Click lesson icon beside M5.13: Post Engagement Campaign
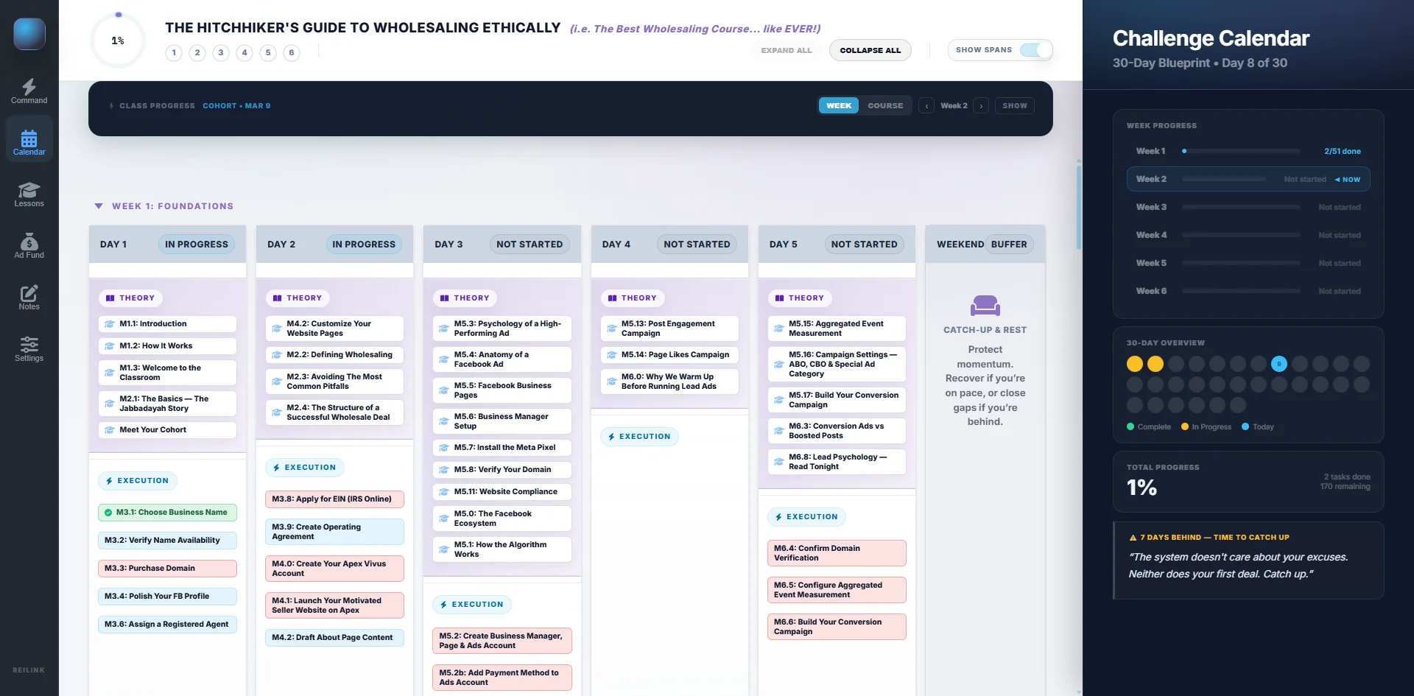1414x696 pixels. pyautogui.click(x=611, y=328)
